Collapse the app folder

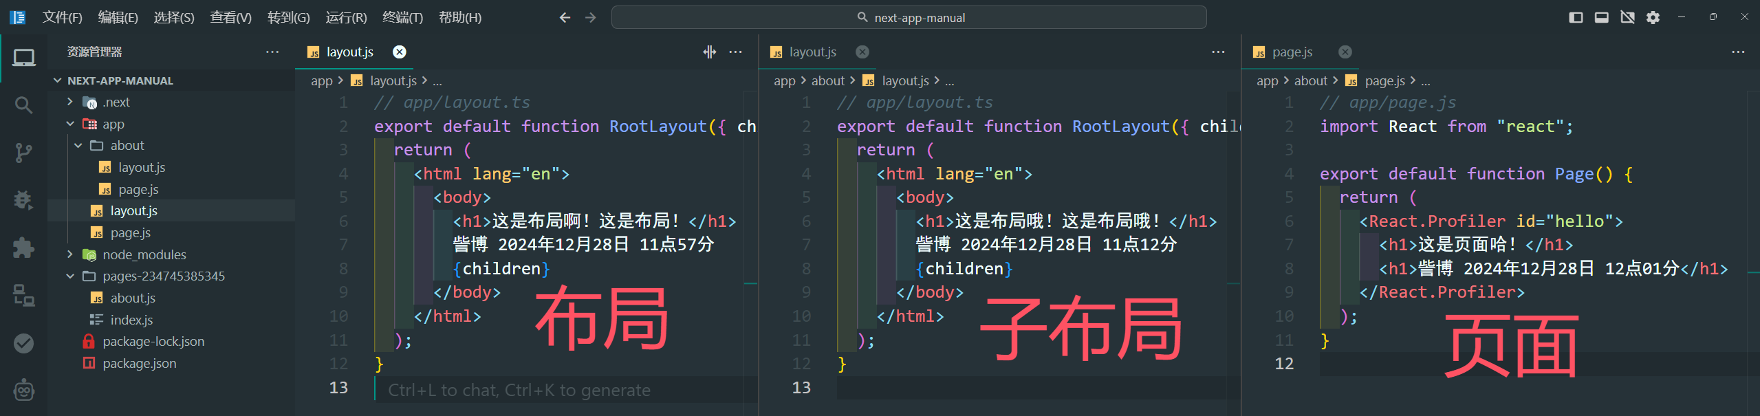171,124
